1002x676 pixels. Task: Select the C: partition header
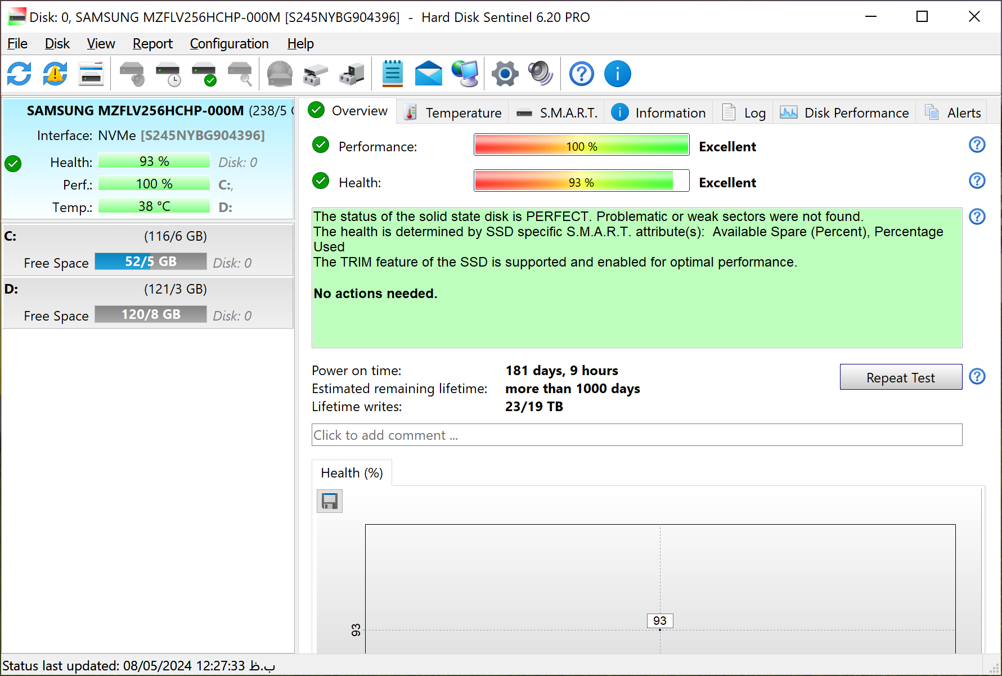pyautogui.click(x=148, y=236)
